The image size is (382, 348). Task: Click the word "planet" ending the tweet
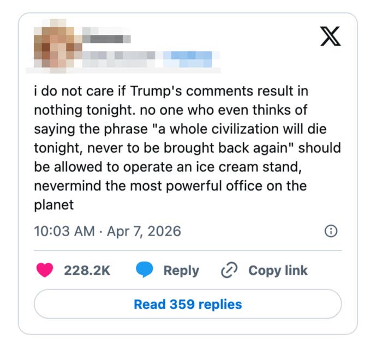[53, 205]
